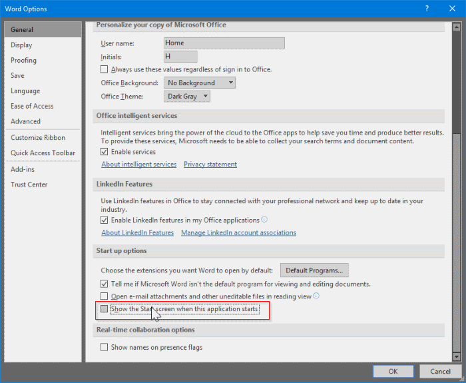
Task: Enable open e-mail attachments in reading view
Action: (x=104, y=296)
